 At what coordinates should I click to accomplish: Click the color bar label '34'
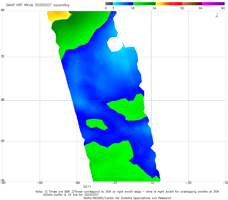pos(154,8)
